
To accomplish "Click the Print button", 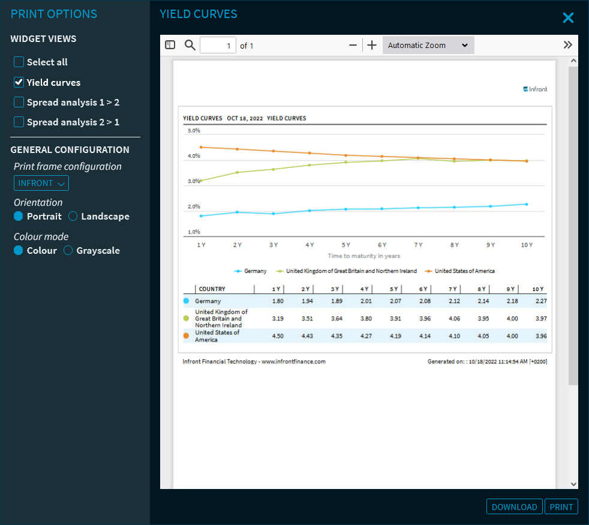I will (561, 507).
